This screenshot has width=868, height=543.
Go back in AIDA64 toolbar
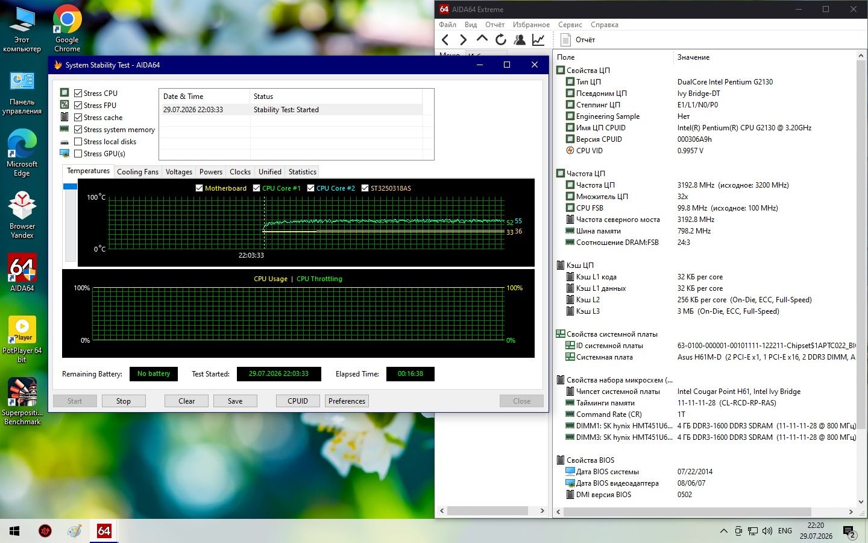pyautogui.click(x=445, y=40)
